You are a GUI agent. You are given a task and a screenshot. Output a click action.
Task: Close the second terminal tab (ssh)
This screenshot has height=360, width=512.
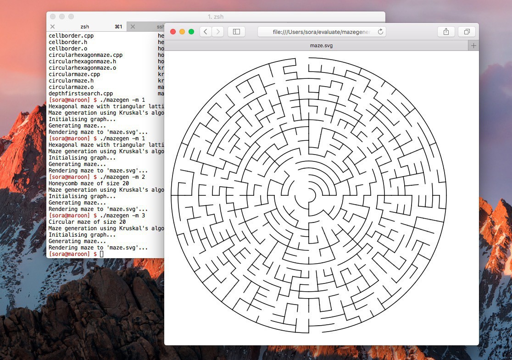click(x=133, y=27)
